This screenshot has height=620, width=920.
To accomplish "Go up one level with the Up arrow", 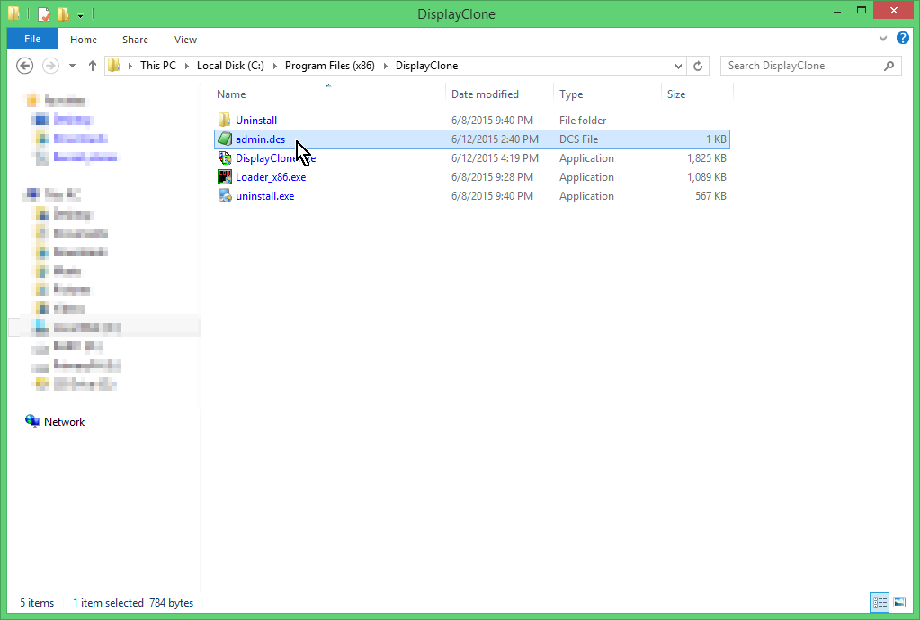I will [x=92, y=66].
